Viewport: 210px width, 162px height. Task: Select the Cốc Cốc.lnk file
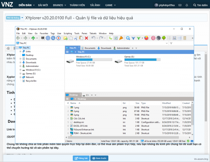(79, 119)
